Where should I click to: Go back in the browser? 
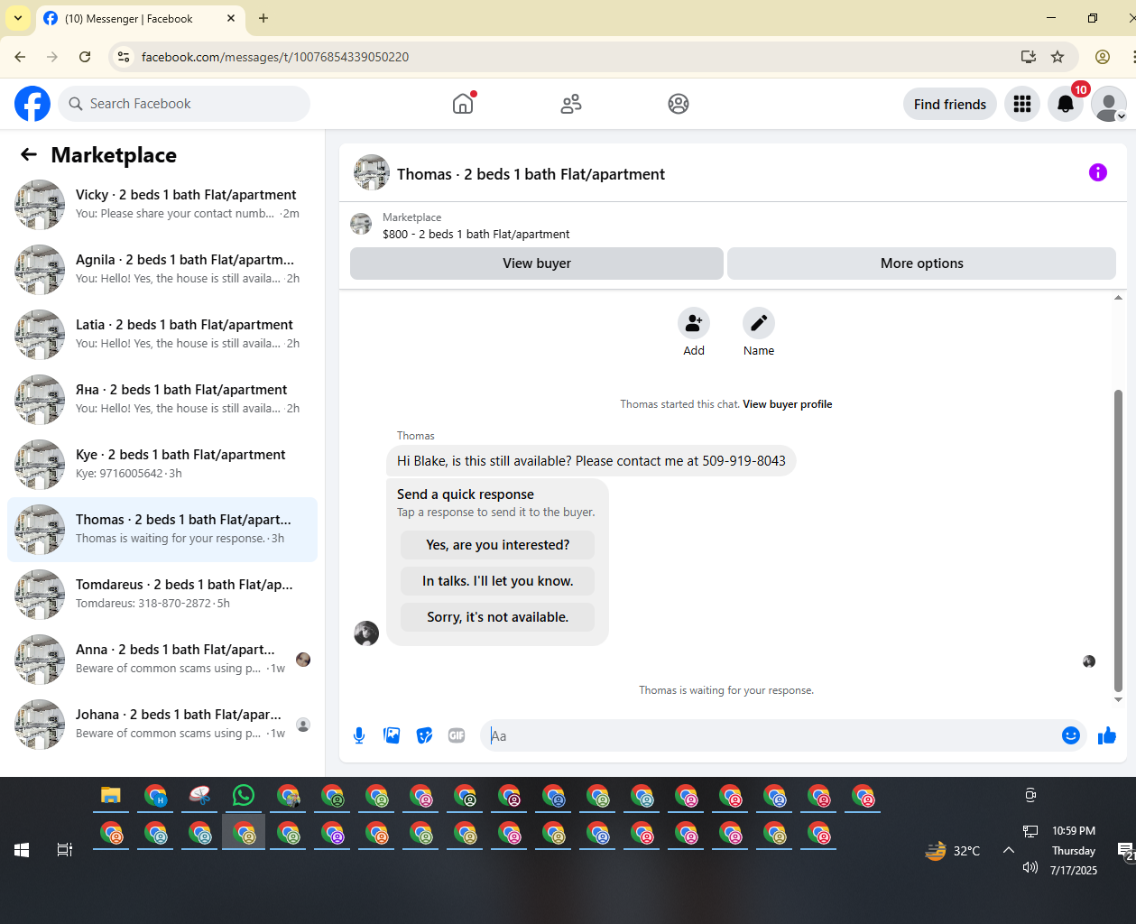[x=20, y=57]
